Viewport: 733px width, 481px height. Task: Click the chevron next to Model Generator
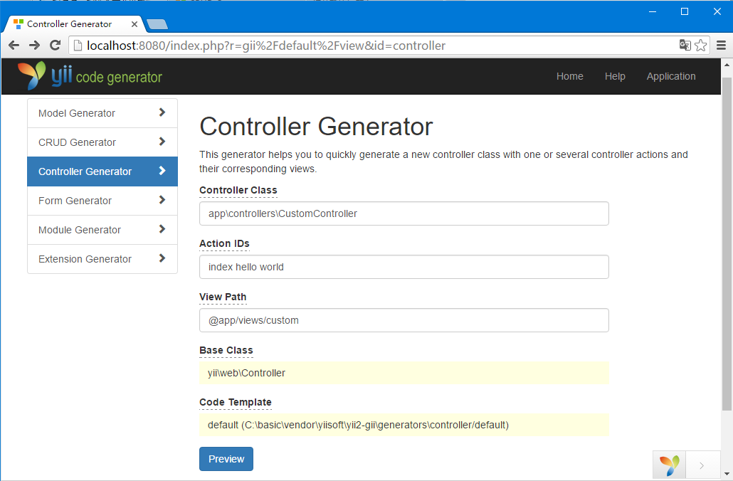click(162, 112)
